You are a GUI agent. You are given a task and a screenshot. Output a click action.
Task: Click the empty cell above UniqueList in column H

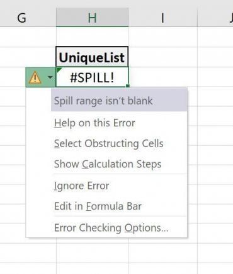pos(92,37)
